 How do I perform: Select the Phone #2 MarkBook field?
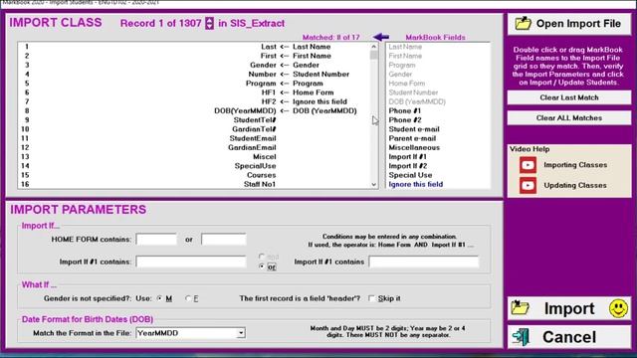coord(405,120)
